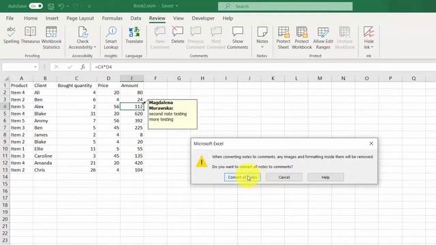Click Protect Sheet
Viewport: 436px width, 245px height.
pyautogui.click(x=283, y=38)
